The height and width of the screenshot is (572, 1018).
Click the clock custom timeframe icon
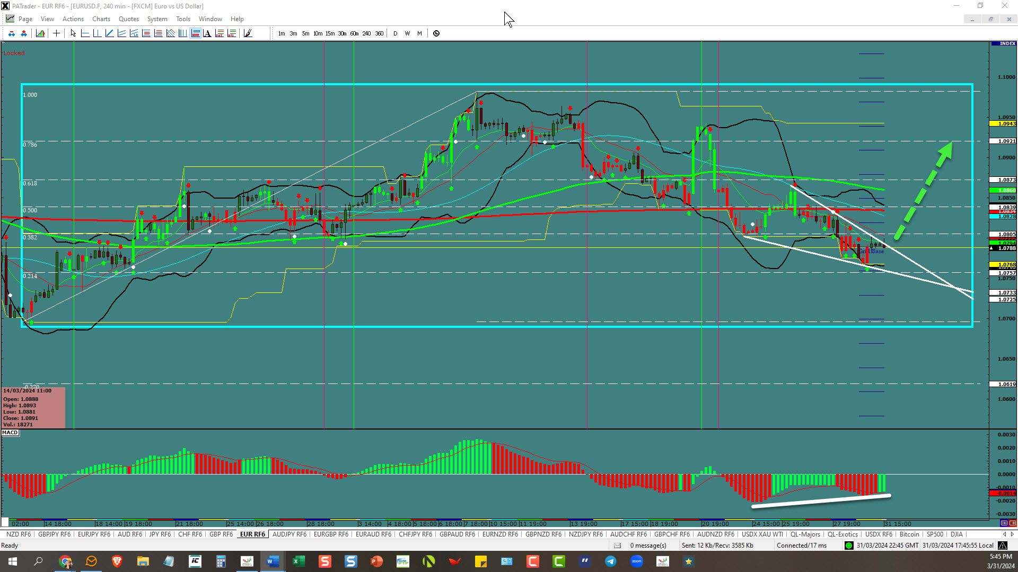(x=436, y=33)
